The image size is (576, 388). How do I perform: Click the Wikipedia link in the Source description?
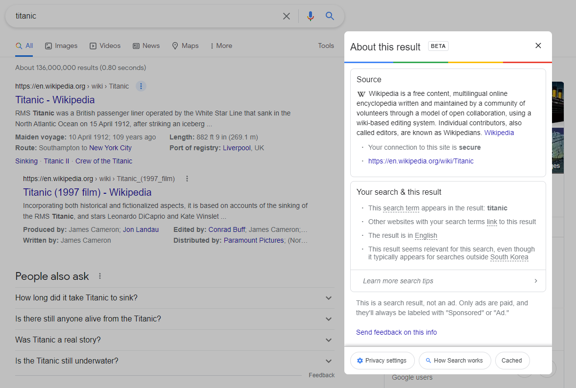pos(499,133)
